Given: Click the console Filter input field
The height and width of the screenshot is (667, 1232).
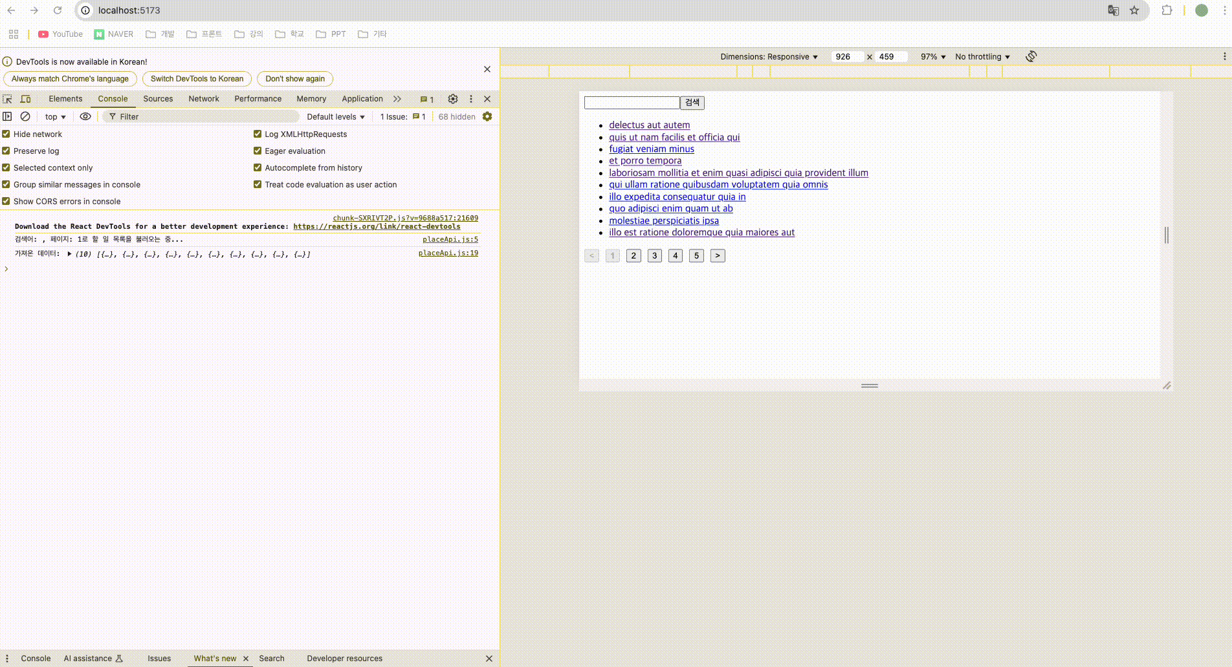Looking at the screenshot, I should [x=201, y=116].
